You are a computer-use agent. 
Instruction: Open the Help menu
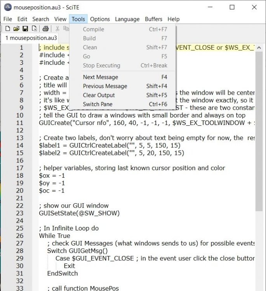point(174,19)
